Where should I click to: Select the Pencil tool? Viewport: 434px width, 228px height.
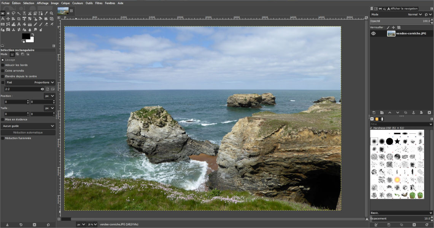pyautogui.click(x=35, y=24)
